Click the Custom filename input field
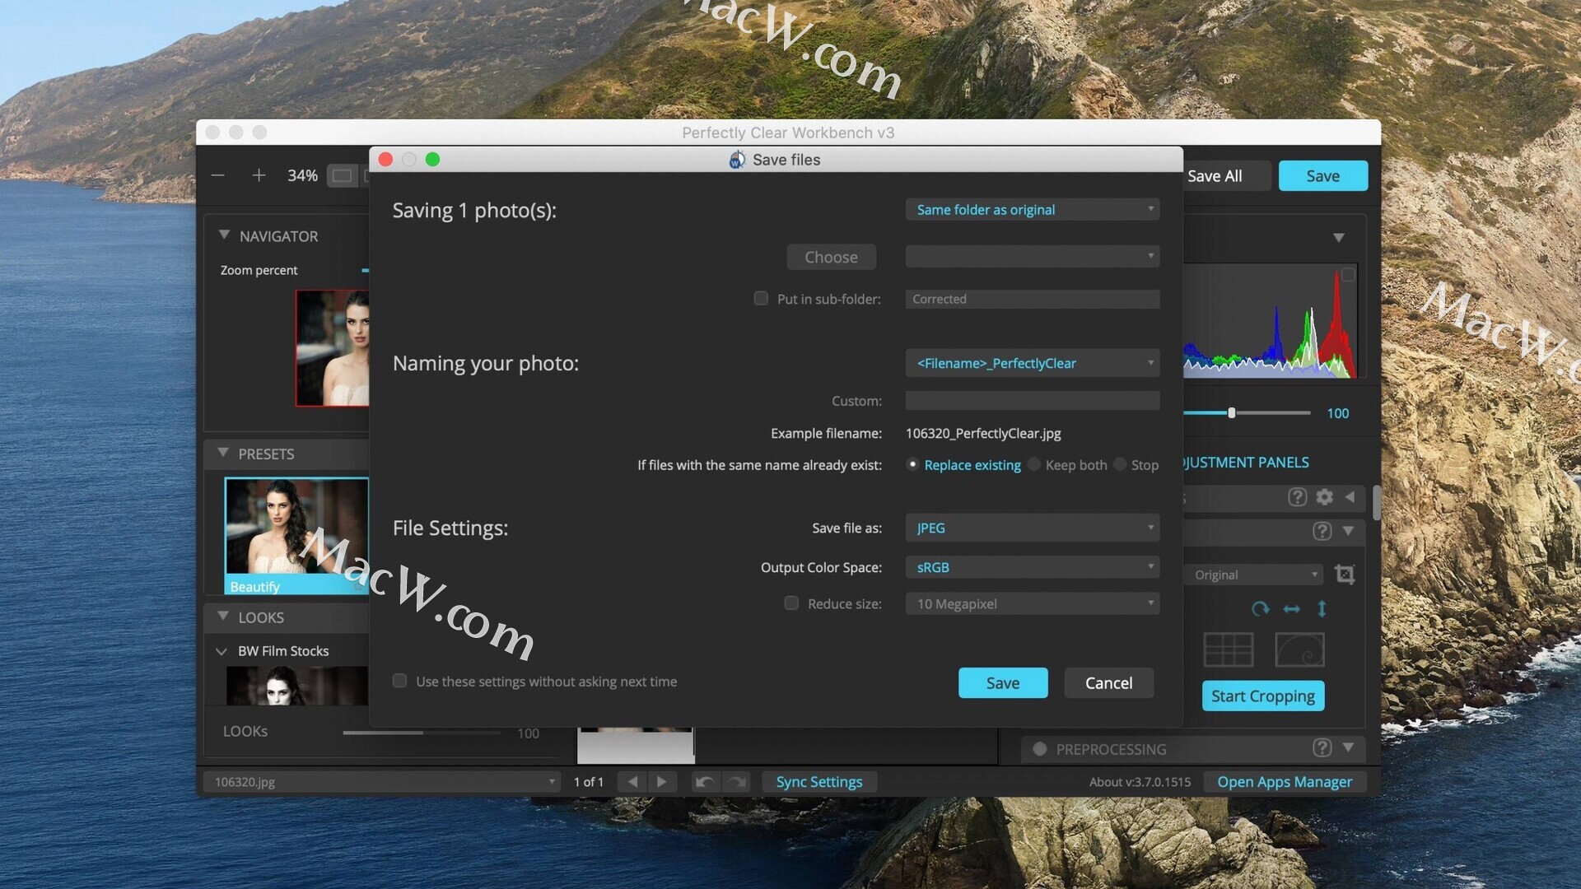This screenshot has width=1581, height=889. click(1033, 400)
